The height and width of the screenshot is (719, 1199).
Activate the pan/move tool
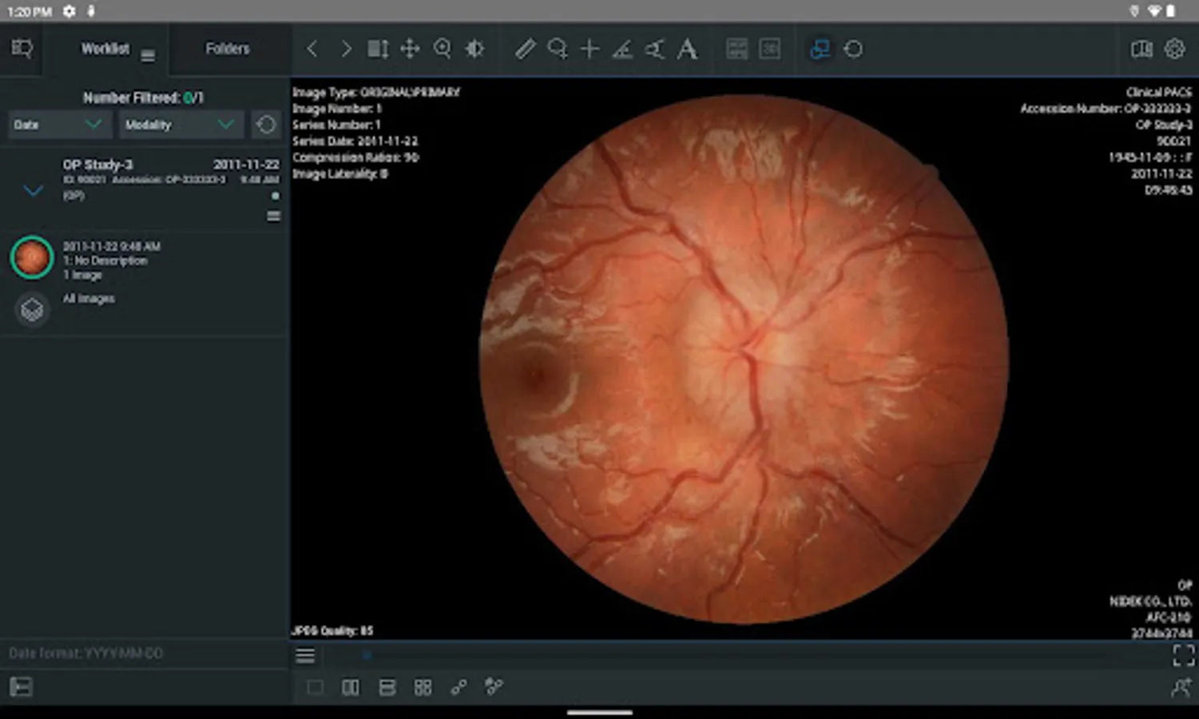[410, 50]
